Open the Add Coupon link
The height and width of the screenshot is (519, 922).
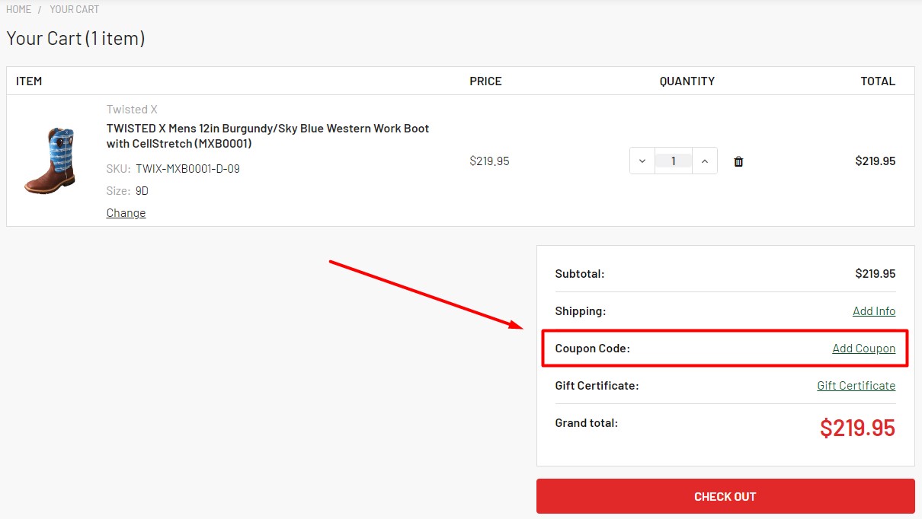[x=864, y=348]
